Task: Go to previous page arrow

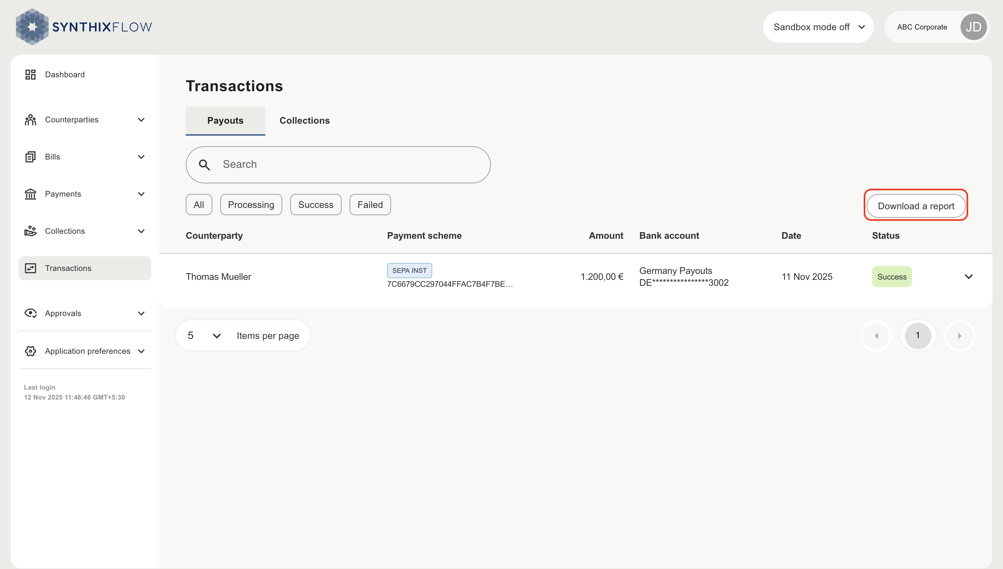Action: tap(876, 336)
